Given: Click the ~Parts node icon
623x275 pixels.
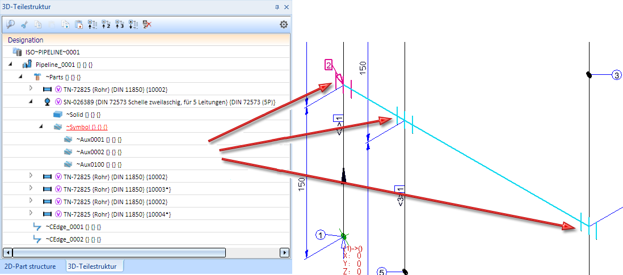Looking at the screenshot, I should pyautogui.click(x=37, y=77).
